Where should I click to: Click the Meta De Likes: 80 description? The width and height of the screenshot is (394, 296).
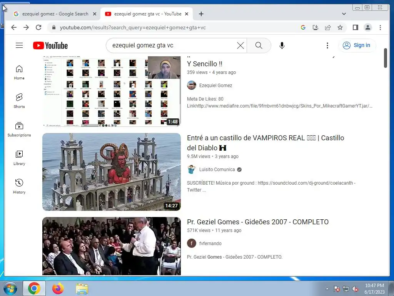click(x=280, y=103)
